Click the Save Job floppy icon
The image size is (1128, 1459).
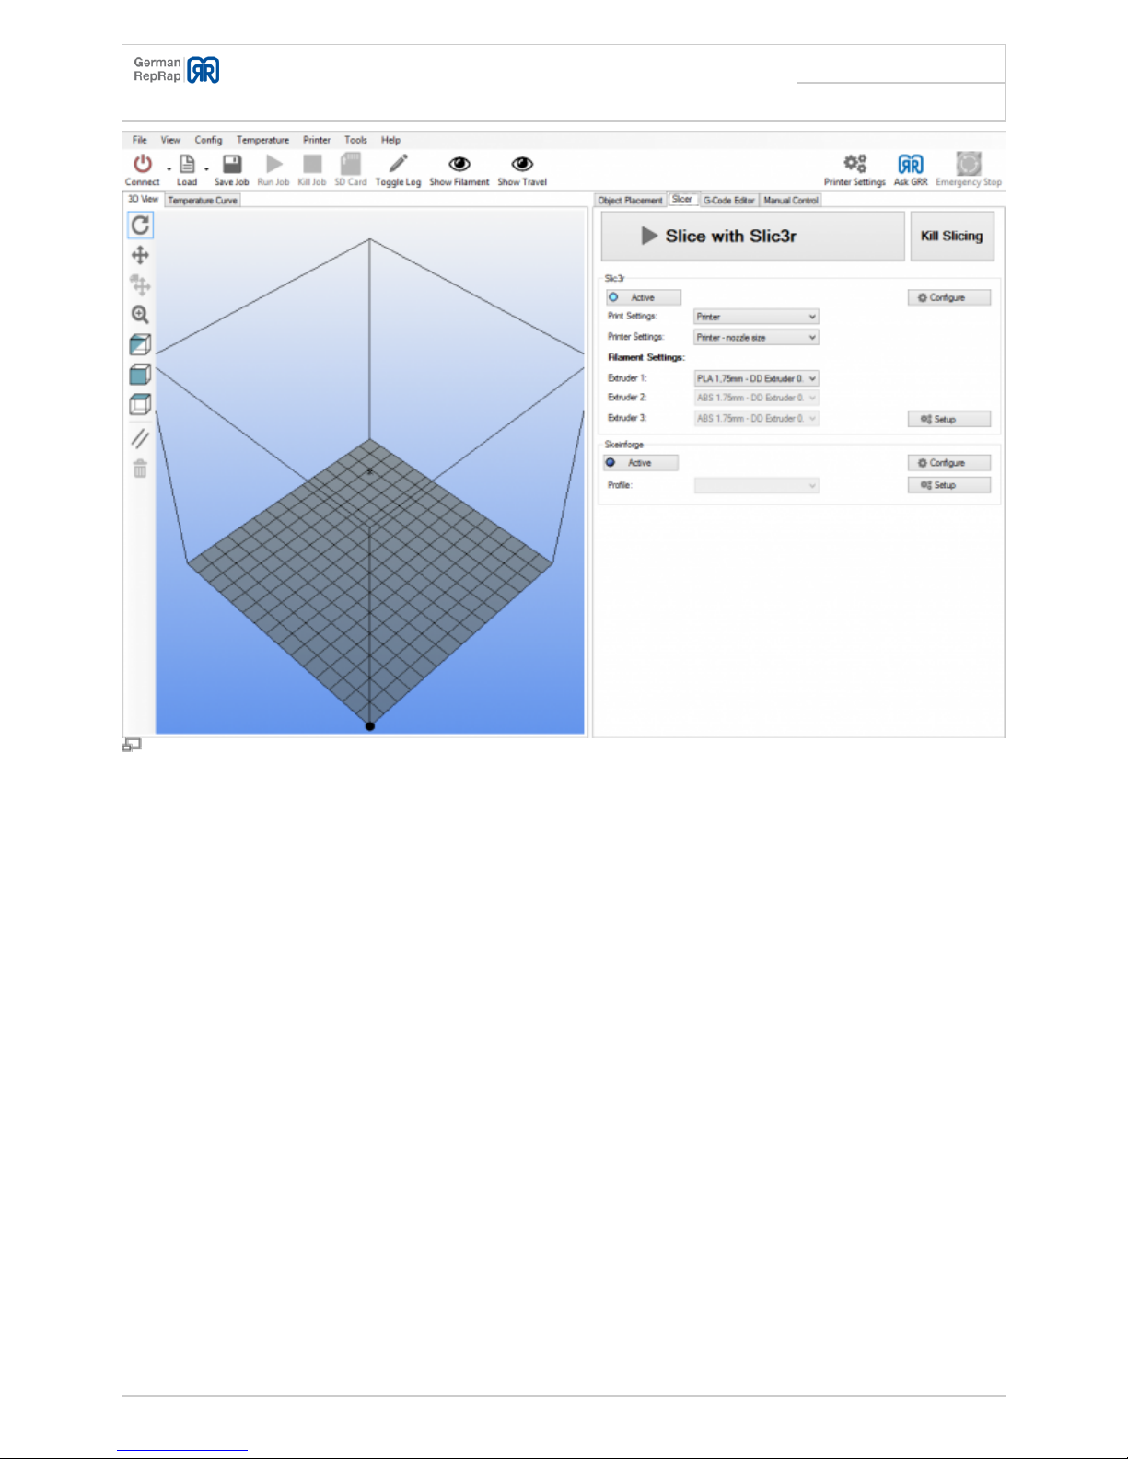[232, 164]
